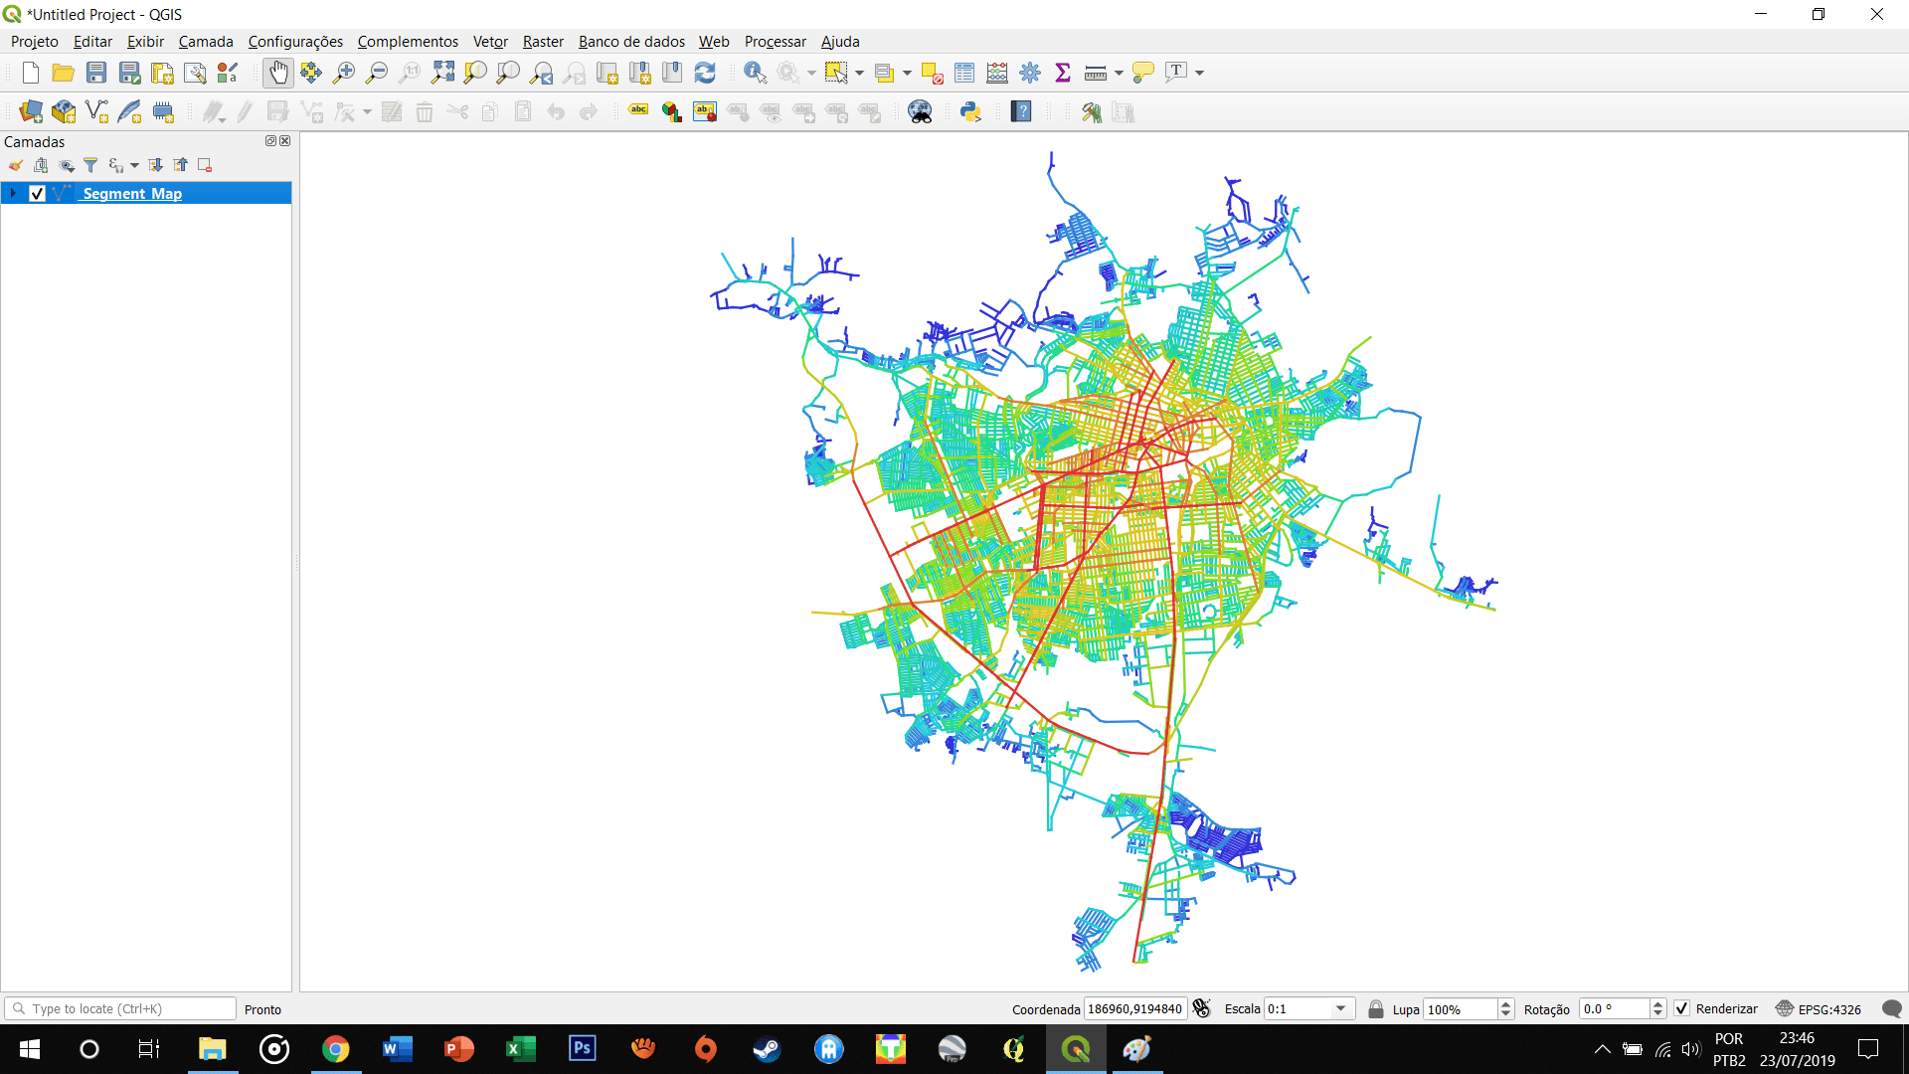This screenshot has width=1909, height=1074.
Task: Open the Processar menu
Action: point(775,41)
